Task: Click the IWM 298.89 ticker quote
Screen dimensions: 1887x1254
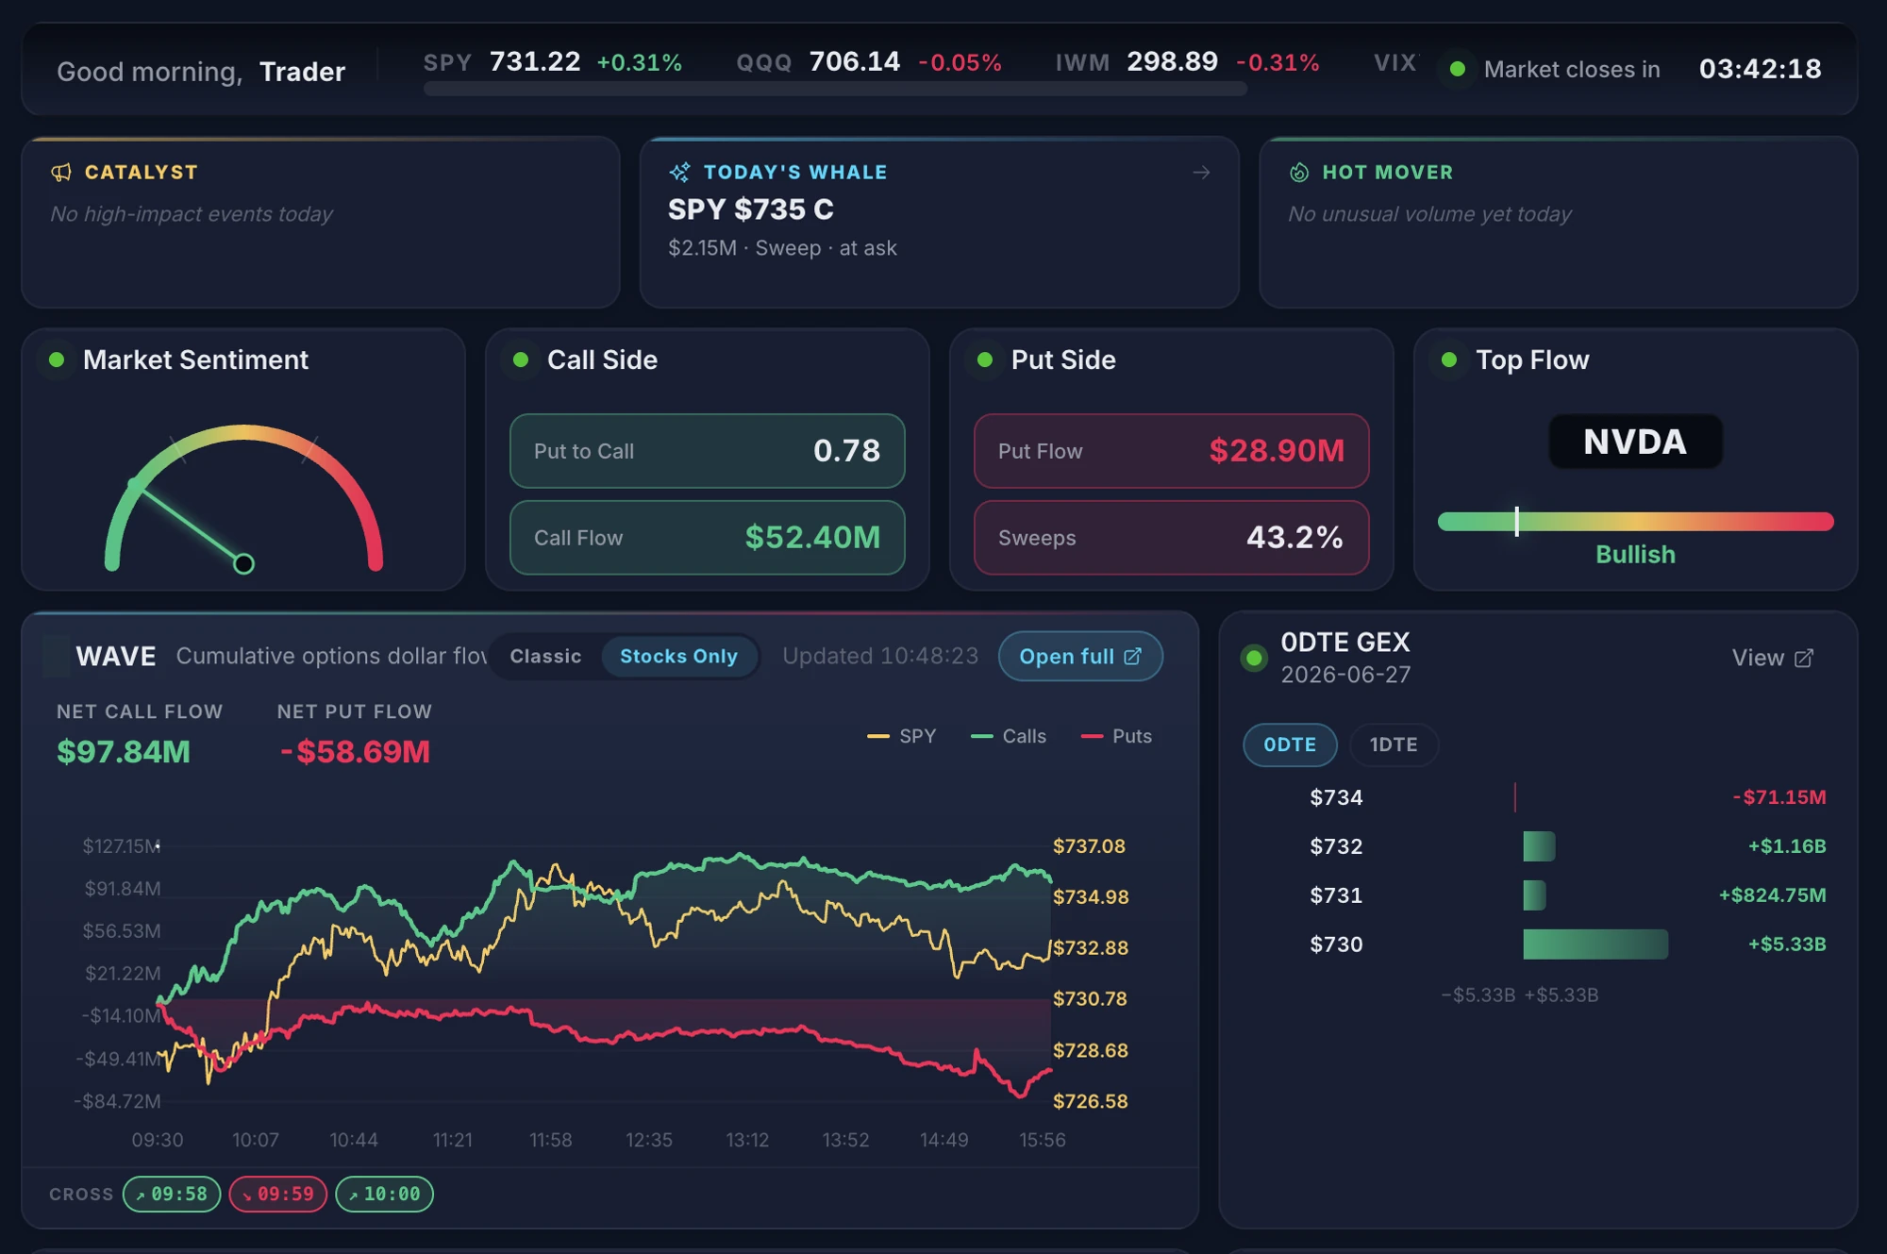Action: (1187, 62)
